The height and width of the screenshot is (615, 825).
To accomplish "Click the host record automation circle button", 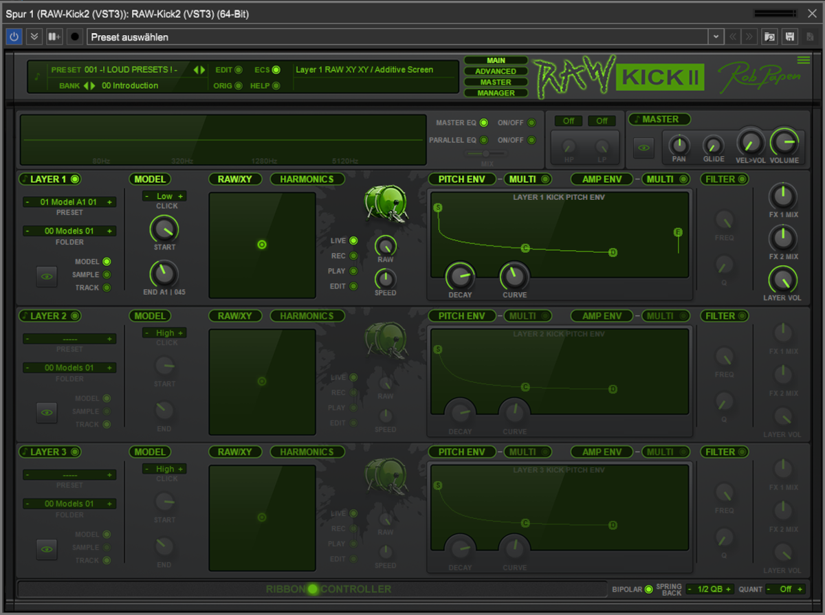I will [75, 36].
